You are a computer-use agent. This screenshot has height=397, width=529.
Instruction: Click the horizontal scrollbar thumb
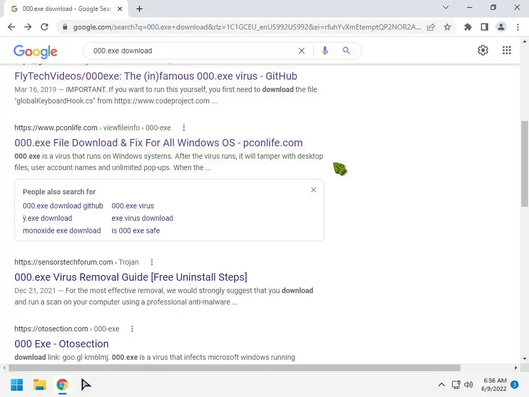pos(235,368)
